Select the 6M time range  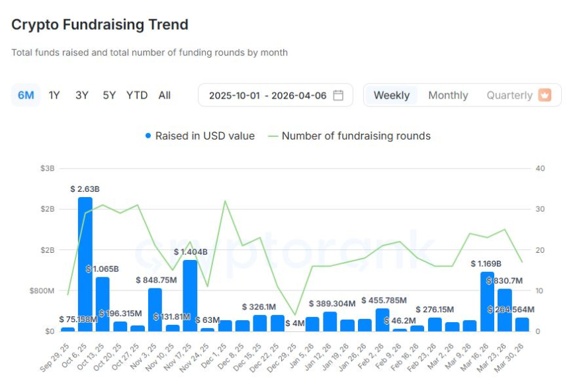tap(26, 95)
